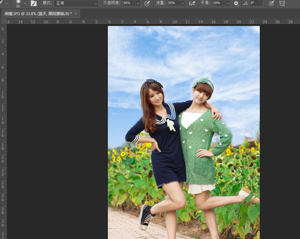
Task: Open the 平滑 smoothing slider arrow
Action: tap(227, 3)
